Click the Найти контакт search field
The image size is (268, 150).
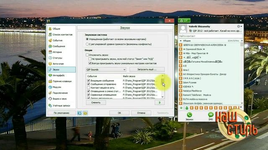[x=211, y=36]
